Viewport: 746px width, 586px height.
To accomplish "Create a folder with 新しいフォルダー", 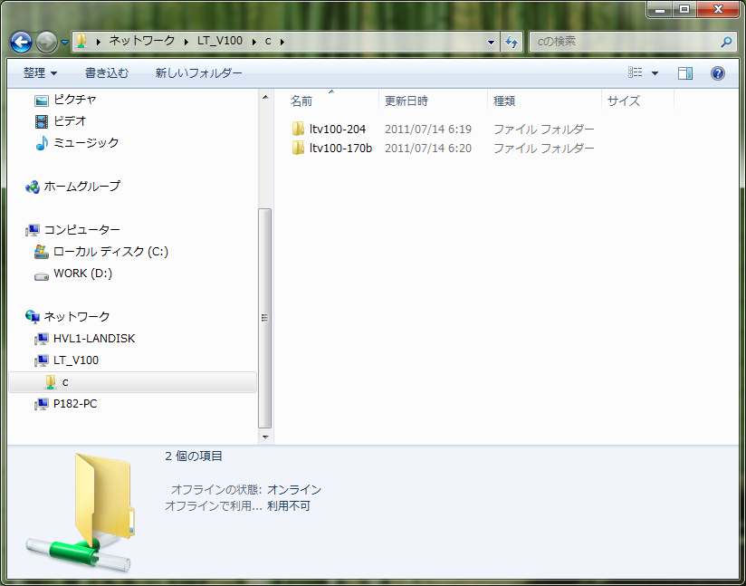I will pyautogui.click(x=198, y=72).
